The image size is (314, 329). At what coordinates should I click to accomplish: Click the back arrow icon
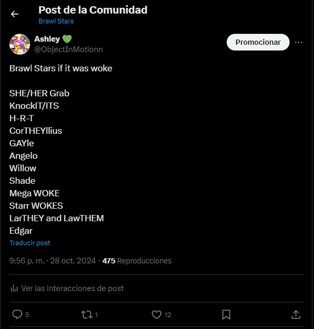[15, 15]
